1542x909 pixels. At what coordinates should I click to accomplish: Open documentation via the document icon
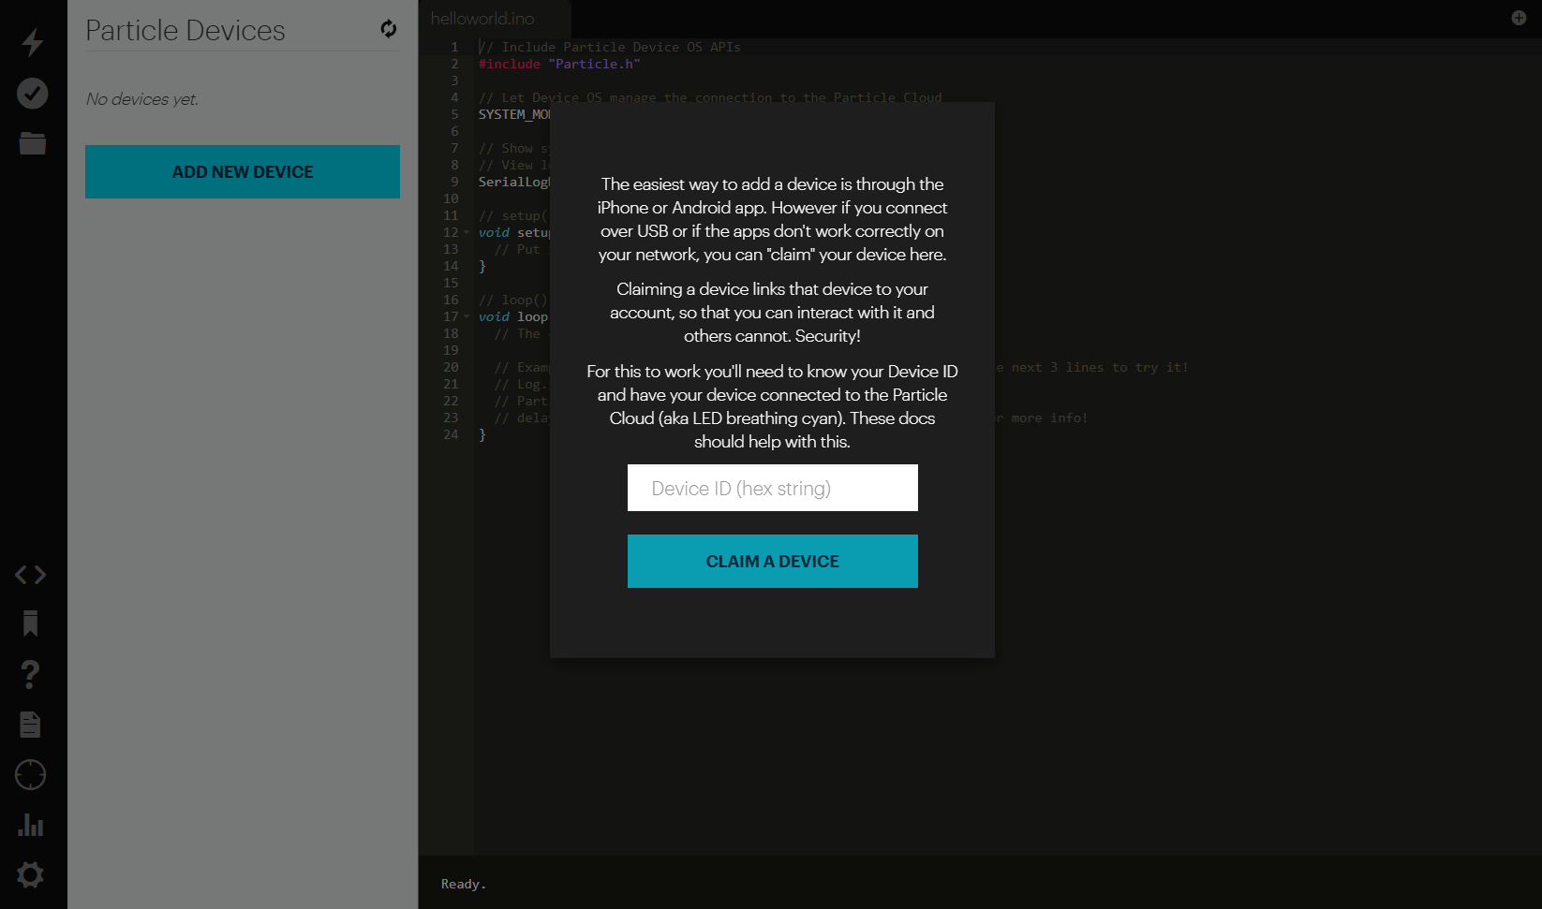(29, 724)
